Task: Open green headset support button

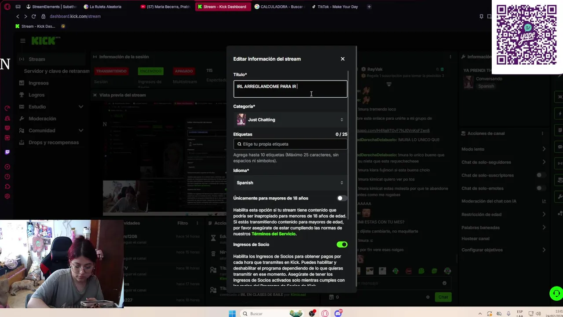Action: [x=556, y=293]
